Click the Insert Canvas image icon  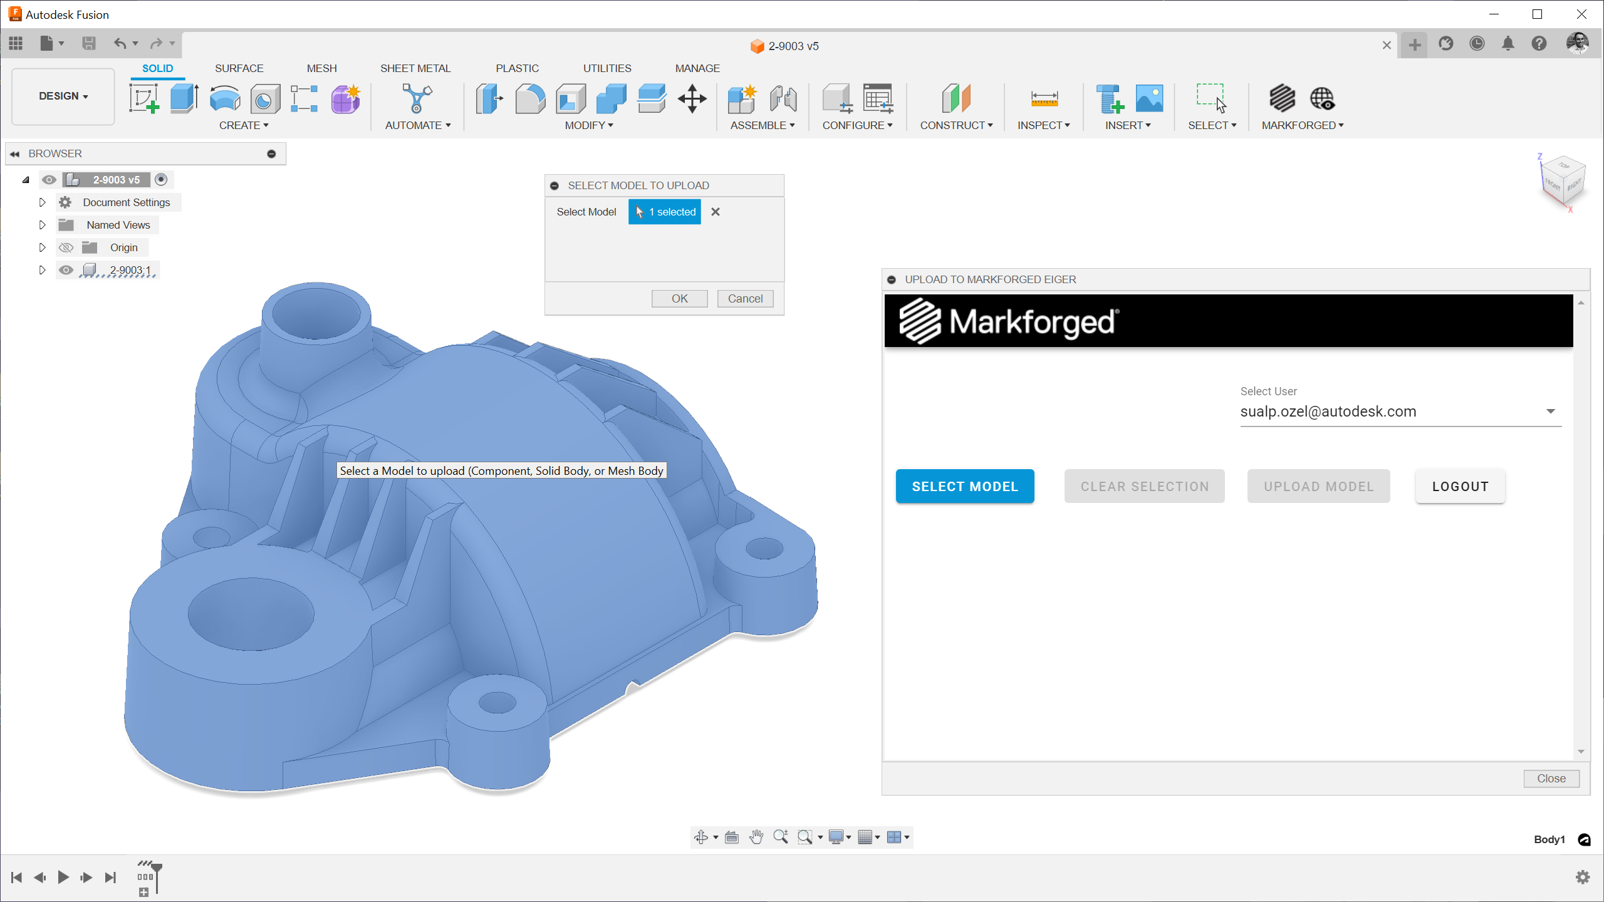[1149, 99]
